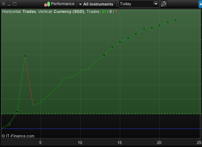The height and width of the screenshot is (147, 202).
Task: Click the Today dropdown arrow button
Action: tap(156, 4)
